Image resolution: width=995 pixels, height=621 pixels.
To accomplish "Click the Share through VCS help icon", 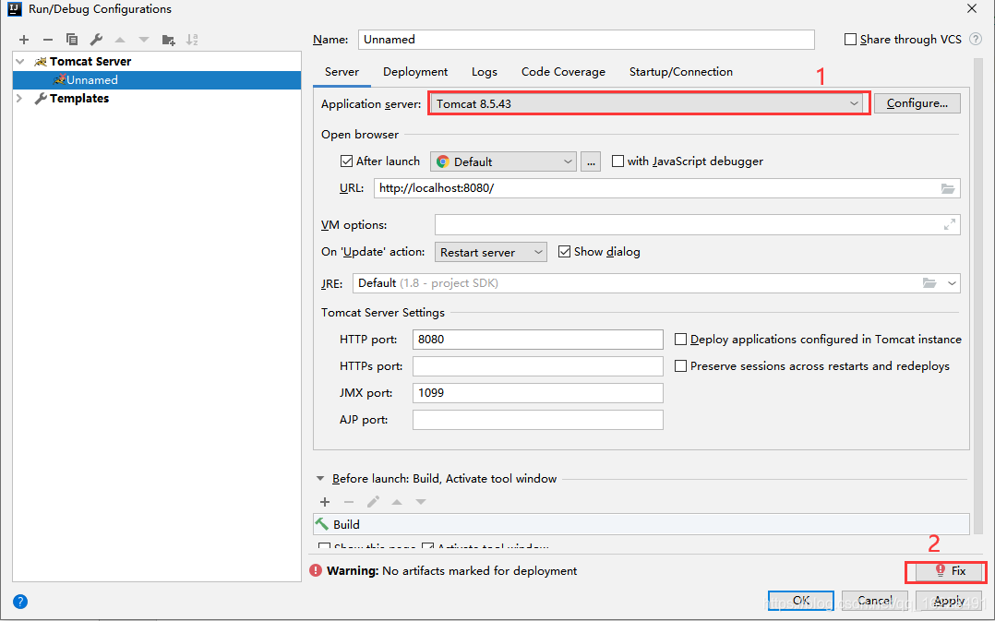I will (976, 40).
